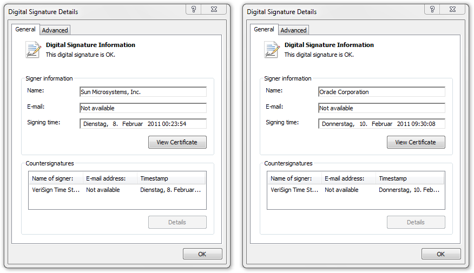The width and height of the screenshot is (474, 273).
Task: Click the Not available cell in the Dienstag countersignature row
Action: 103,190
